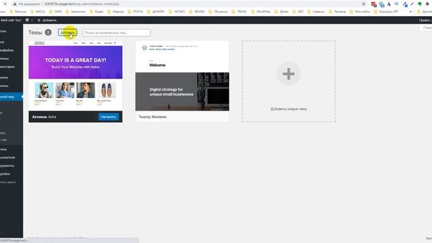Open the SEO bookmarks folder

(298, 11)
